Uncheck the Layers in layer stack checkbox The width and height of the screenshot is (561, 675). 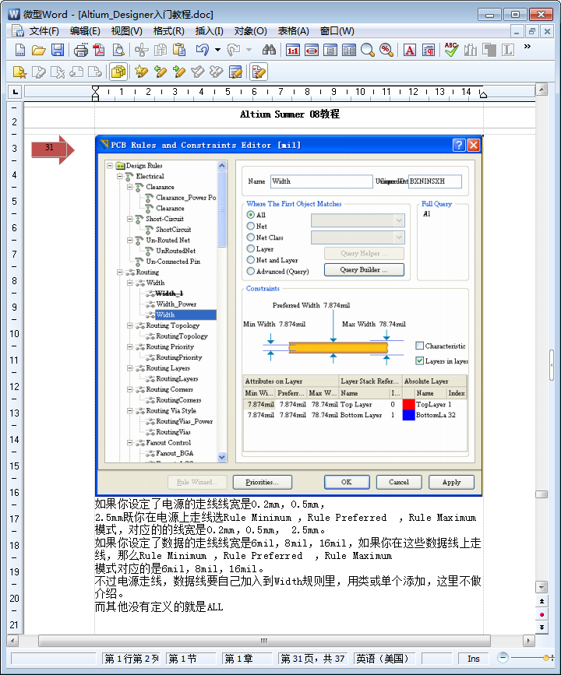(x=420, y=360)
